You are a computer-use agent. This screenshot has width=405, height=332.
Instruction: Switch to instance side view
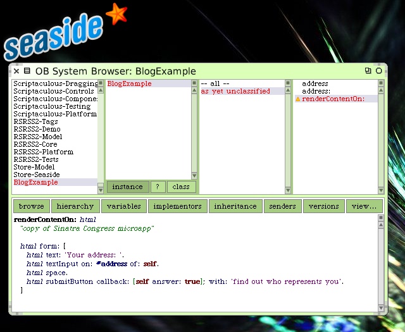click(x=128, y=187)
